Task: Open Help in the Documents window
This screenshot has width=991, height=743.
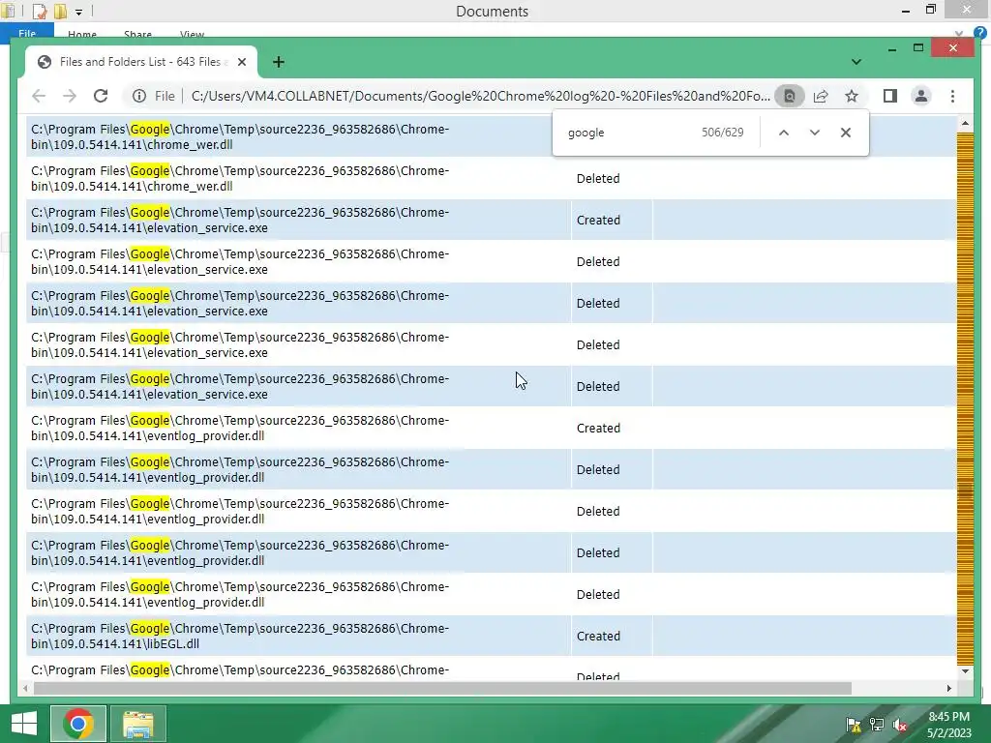Action: click(980, 33)
